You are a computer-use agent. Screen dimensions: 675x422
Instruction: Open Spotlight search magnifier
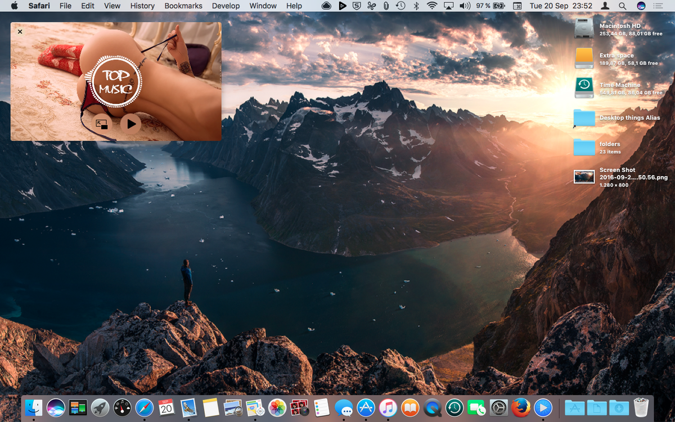pyautogui.click(x=622, y=6)
